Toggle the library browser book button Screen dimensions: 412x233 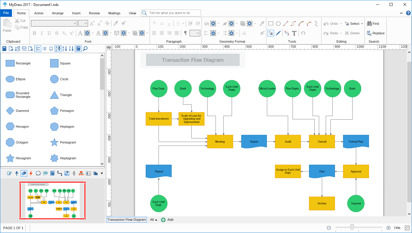click(79, 49)
